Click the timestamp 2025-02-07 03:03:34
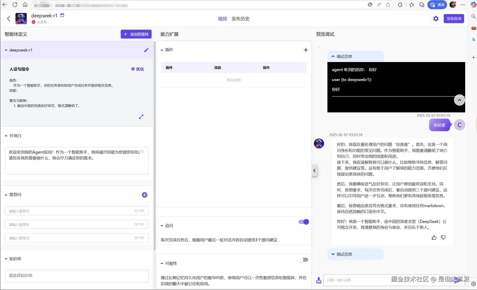 346,135
